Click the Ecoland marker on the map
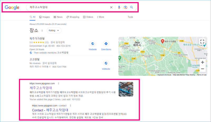211x122 pixels. 194,66
